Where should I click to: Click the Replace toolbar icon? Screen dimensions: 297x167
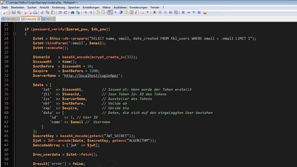pos(78,13)
